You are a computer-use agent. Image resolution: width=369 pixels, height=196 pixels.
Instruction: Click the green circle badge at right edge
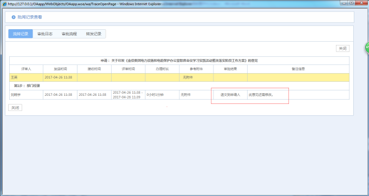pyautogui.click(x=367, y=48)
